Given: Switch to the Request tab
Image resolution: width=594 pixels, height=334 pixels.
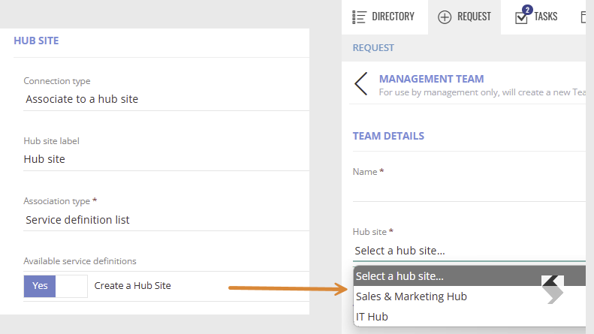Looking at the screenshot, I should click(x=464, y=17).
